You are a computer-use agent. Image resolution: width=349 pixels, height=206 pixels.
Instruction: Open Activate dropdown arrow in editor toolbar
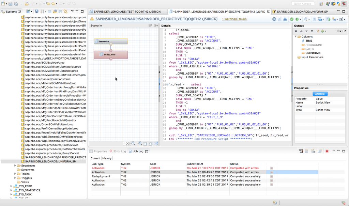click(300, 19)
